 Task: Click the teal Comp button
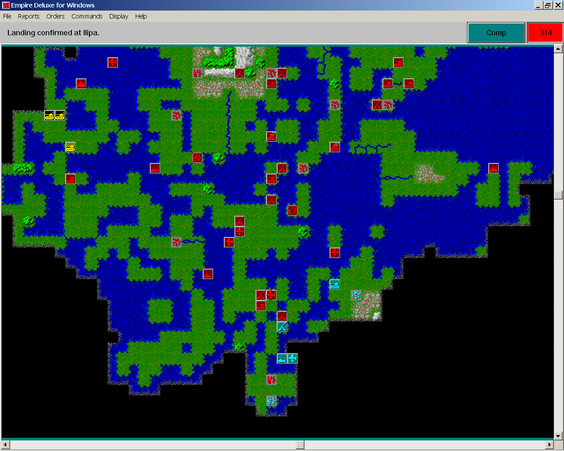[496, 33]
